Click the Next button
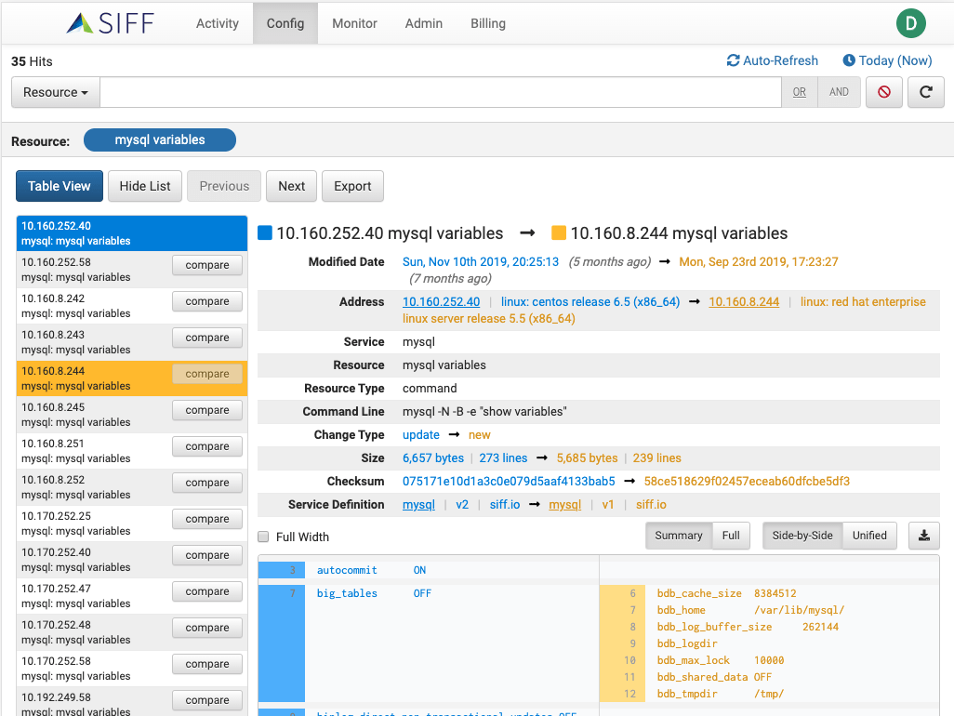The width and height of the screenshot is (954, 716). click(291, 186)
